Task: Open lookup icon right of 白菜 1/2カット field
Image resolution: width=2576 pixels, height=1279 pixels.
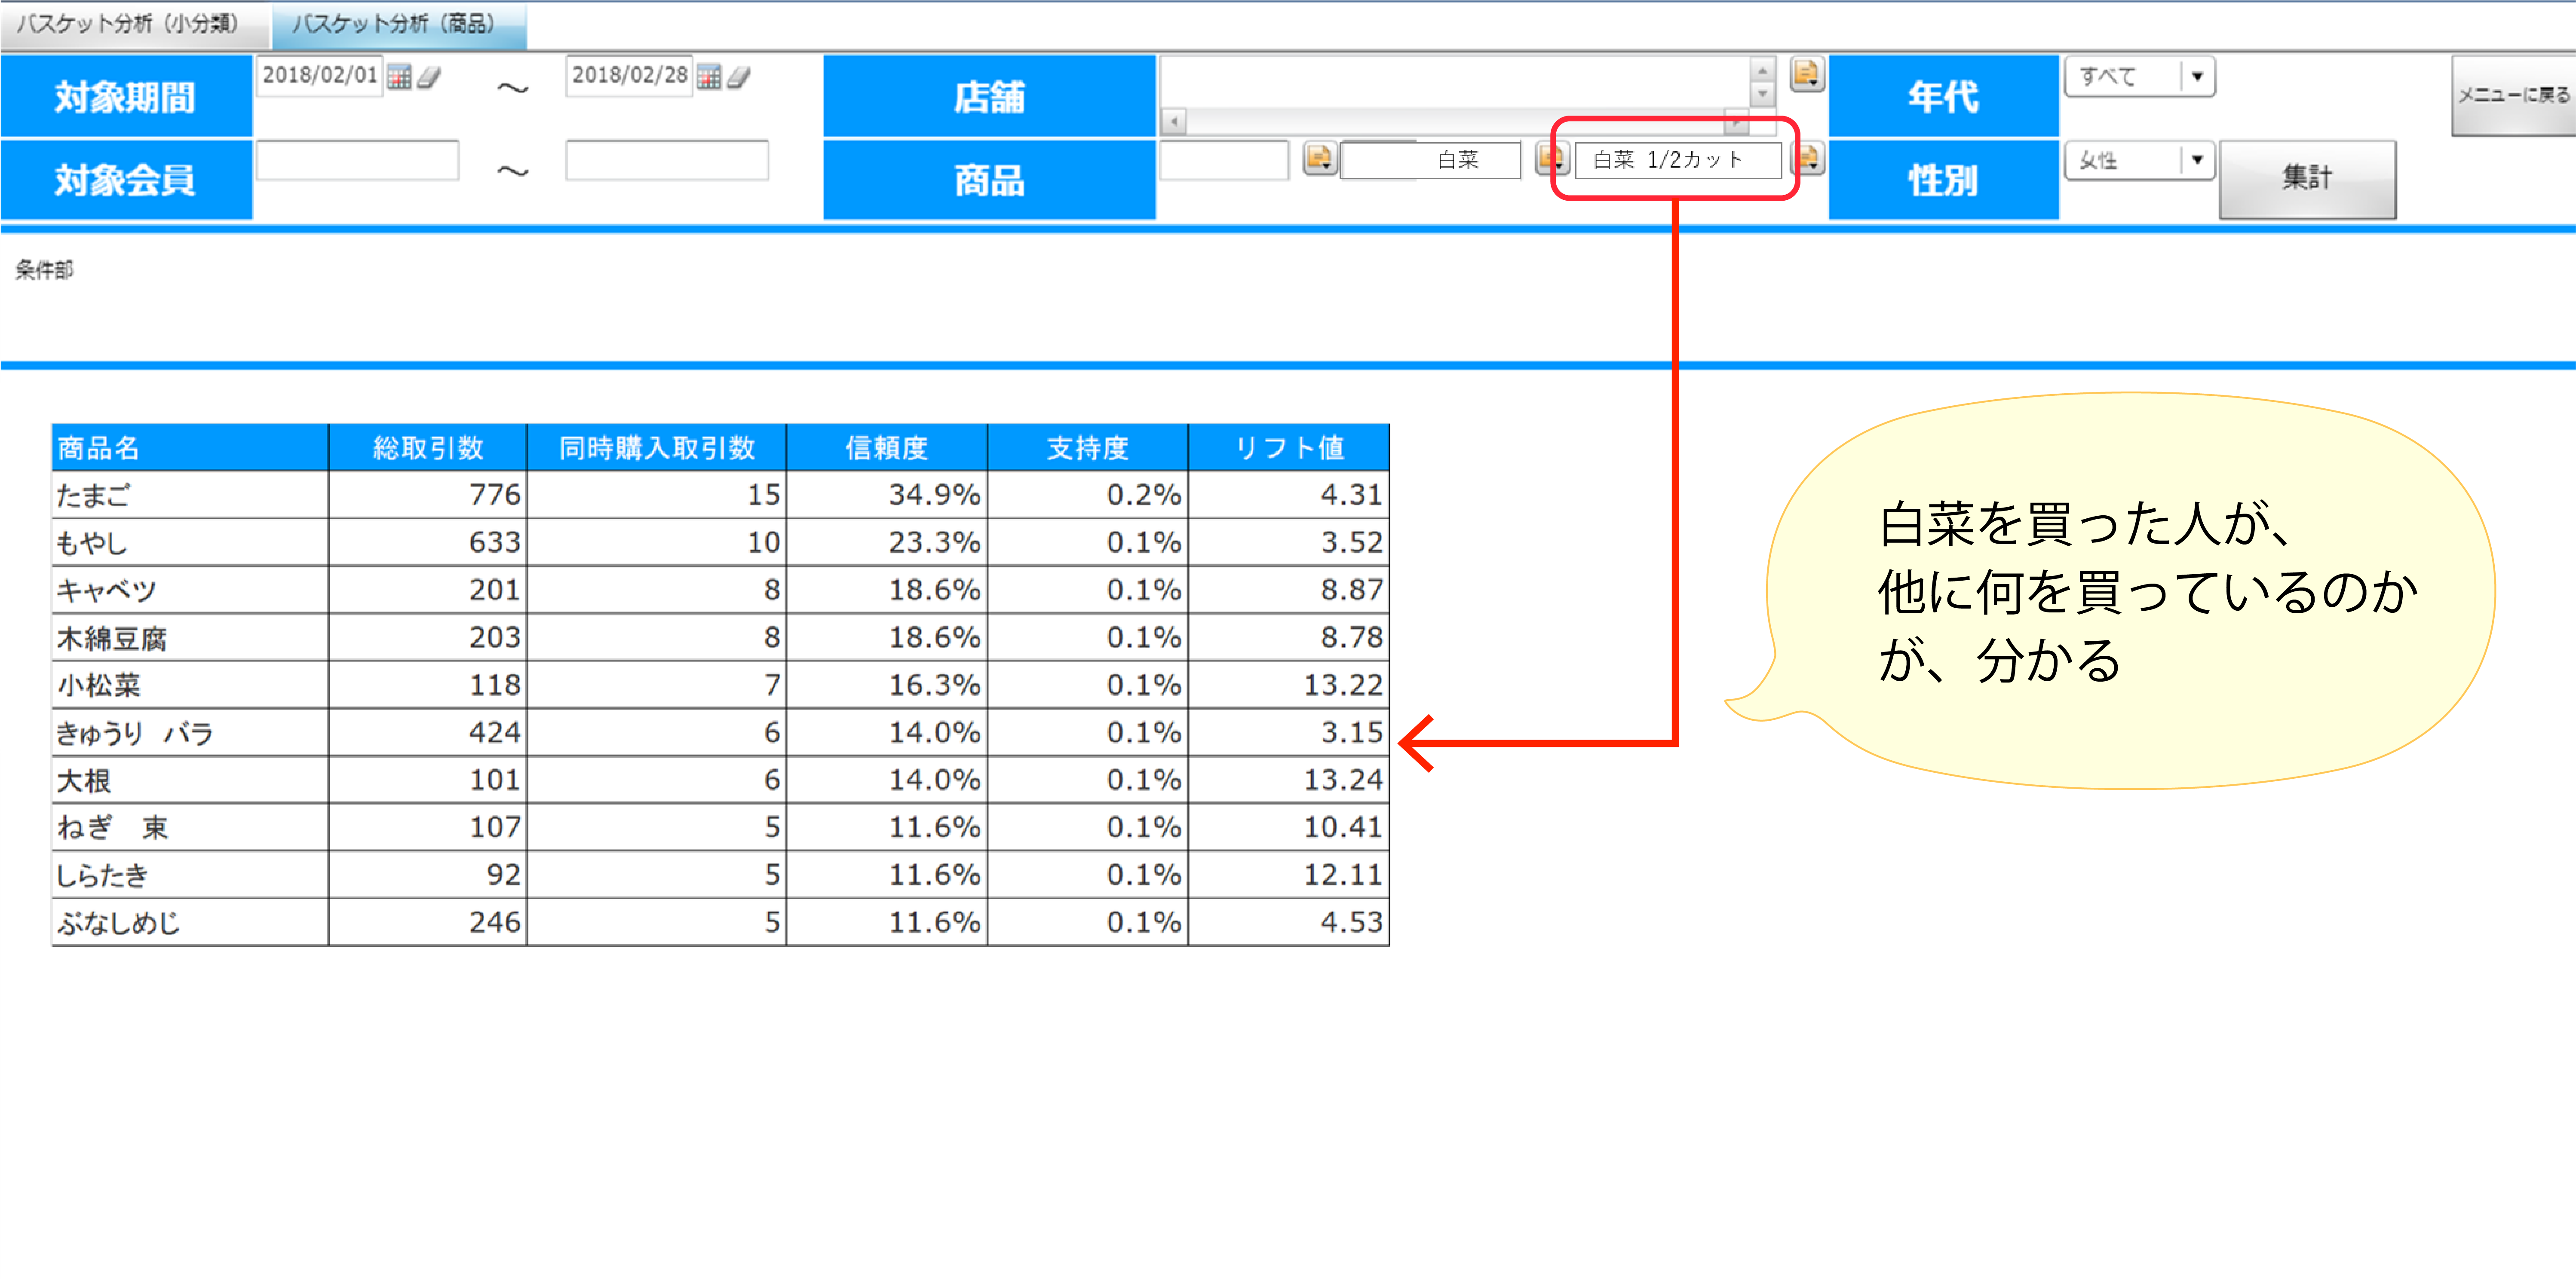Action: [x=1809, y=158]
